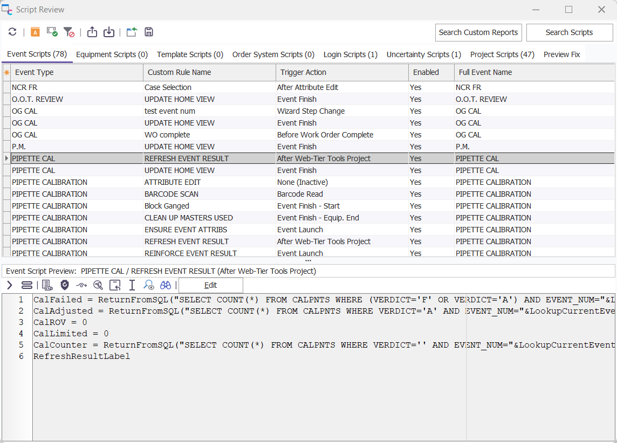The width and height of the screenshot is (617, 443).
Task: Open the Login Scripts tab
Action: click(350, 54)
